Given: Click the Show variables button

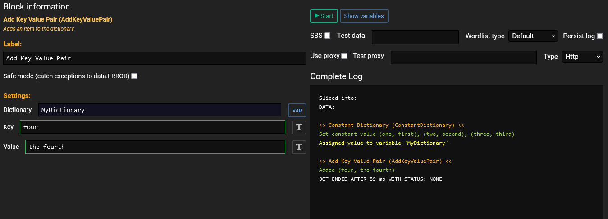Looking at the screenshot, I should coord(364,16).
